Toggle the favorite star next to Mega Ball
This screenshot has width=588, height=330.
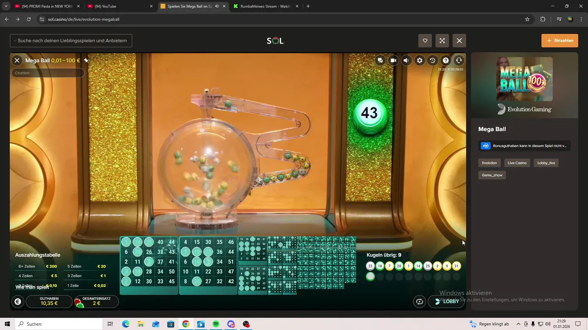click(86, 60)
